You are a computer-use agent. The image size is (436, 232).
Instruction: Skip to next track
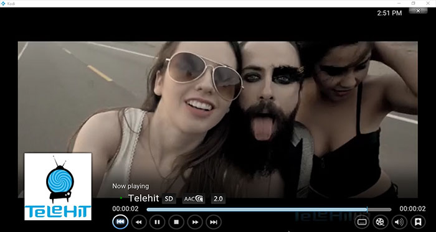click(214, 222)
